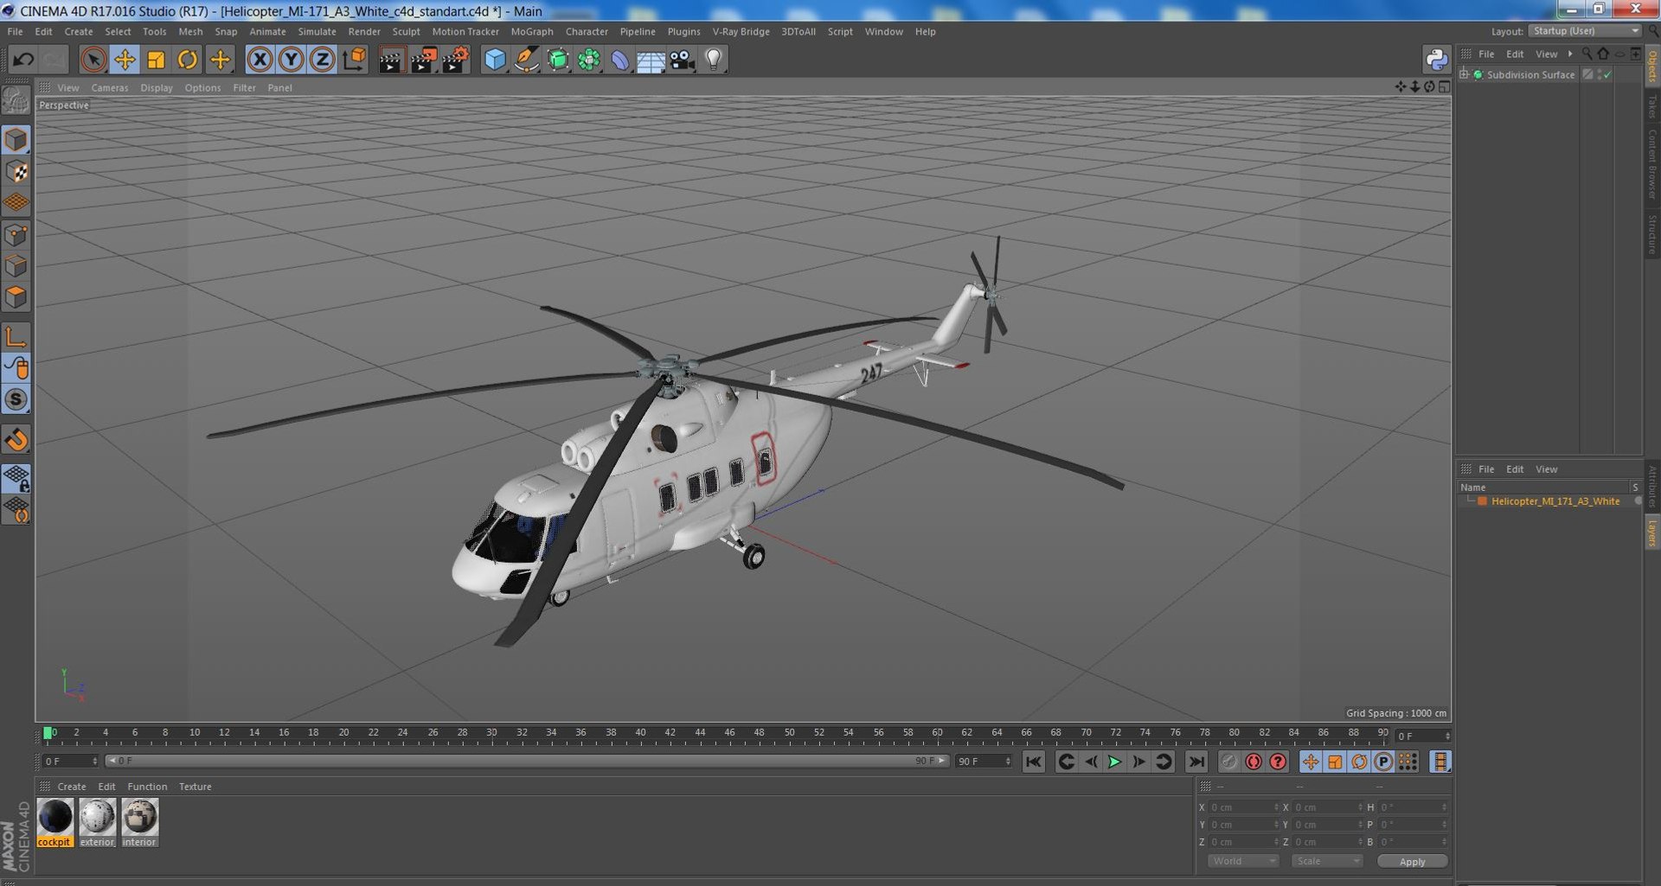Toggle the coordinate system icon
The height and width of the screenshot is (886, 1661).
click(354, 60)
